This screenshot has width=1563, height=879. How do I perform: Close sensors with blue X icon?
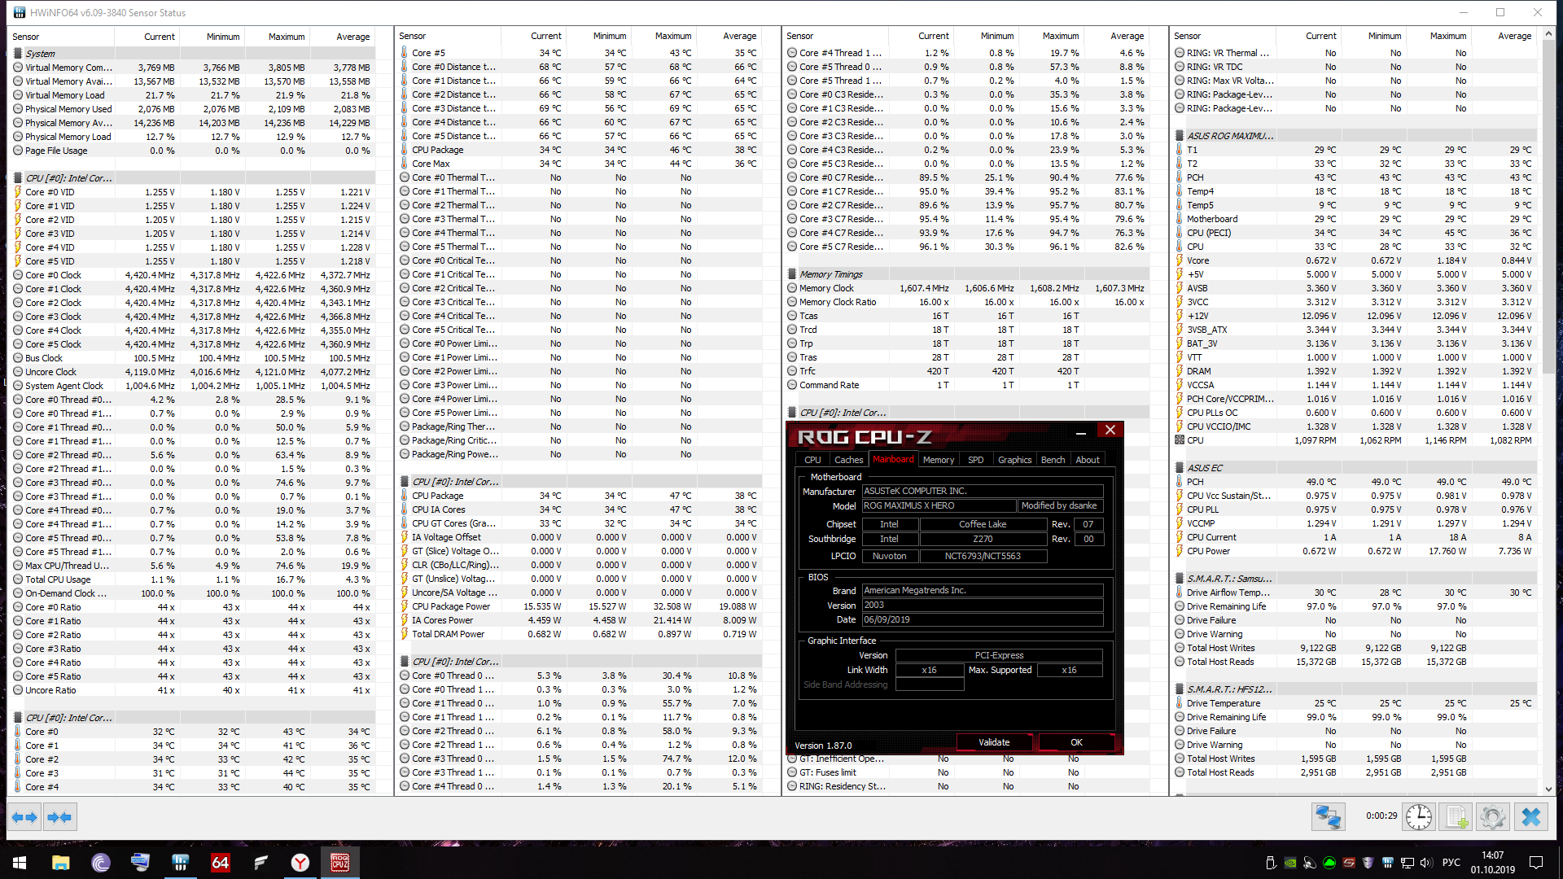[x=1530, y=816]
